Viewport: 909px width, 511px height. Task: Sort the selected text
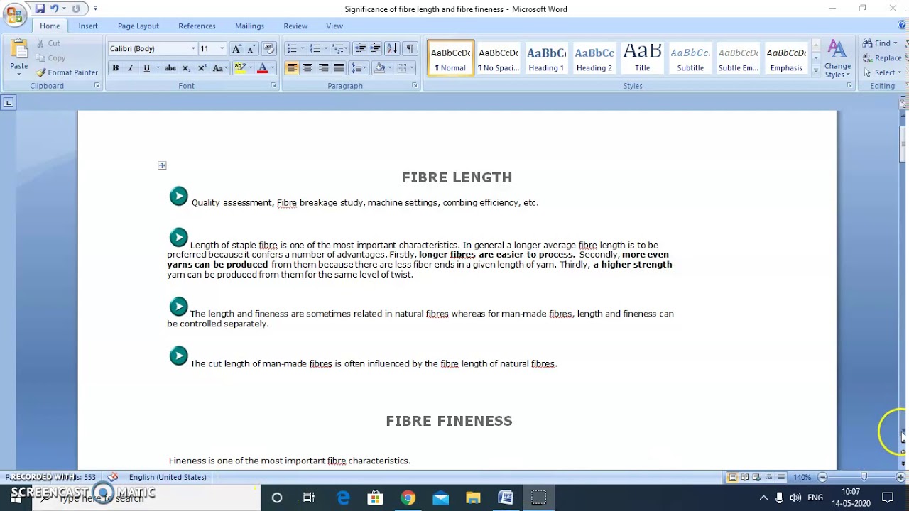pyautogui.click(x=392, y=48)
